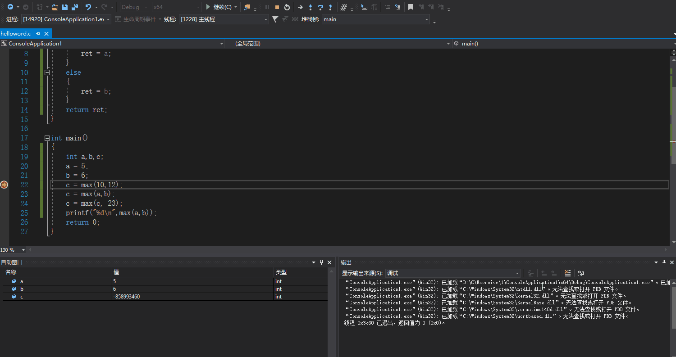This screenshot has height=357, width=676.
Task: Click code line 'c = max(a,b);'
Action: click(91, 194)
